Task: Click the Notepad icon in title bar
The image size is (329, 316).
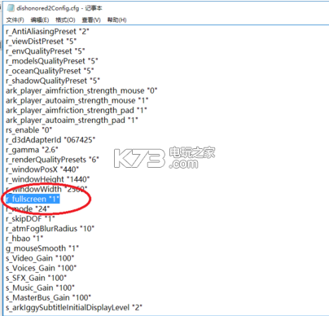Action: (x=11, y=8)
